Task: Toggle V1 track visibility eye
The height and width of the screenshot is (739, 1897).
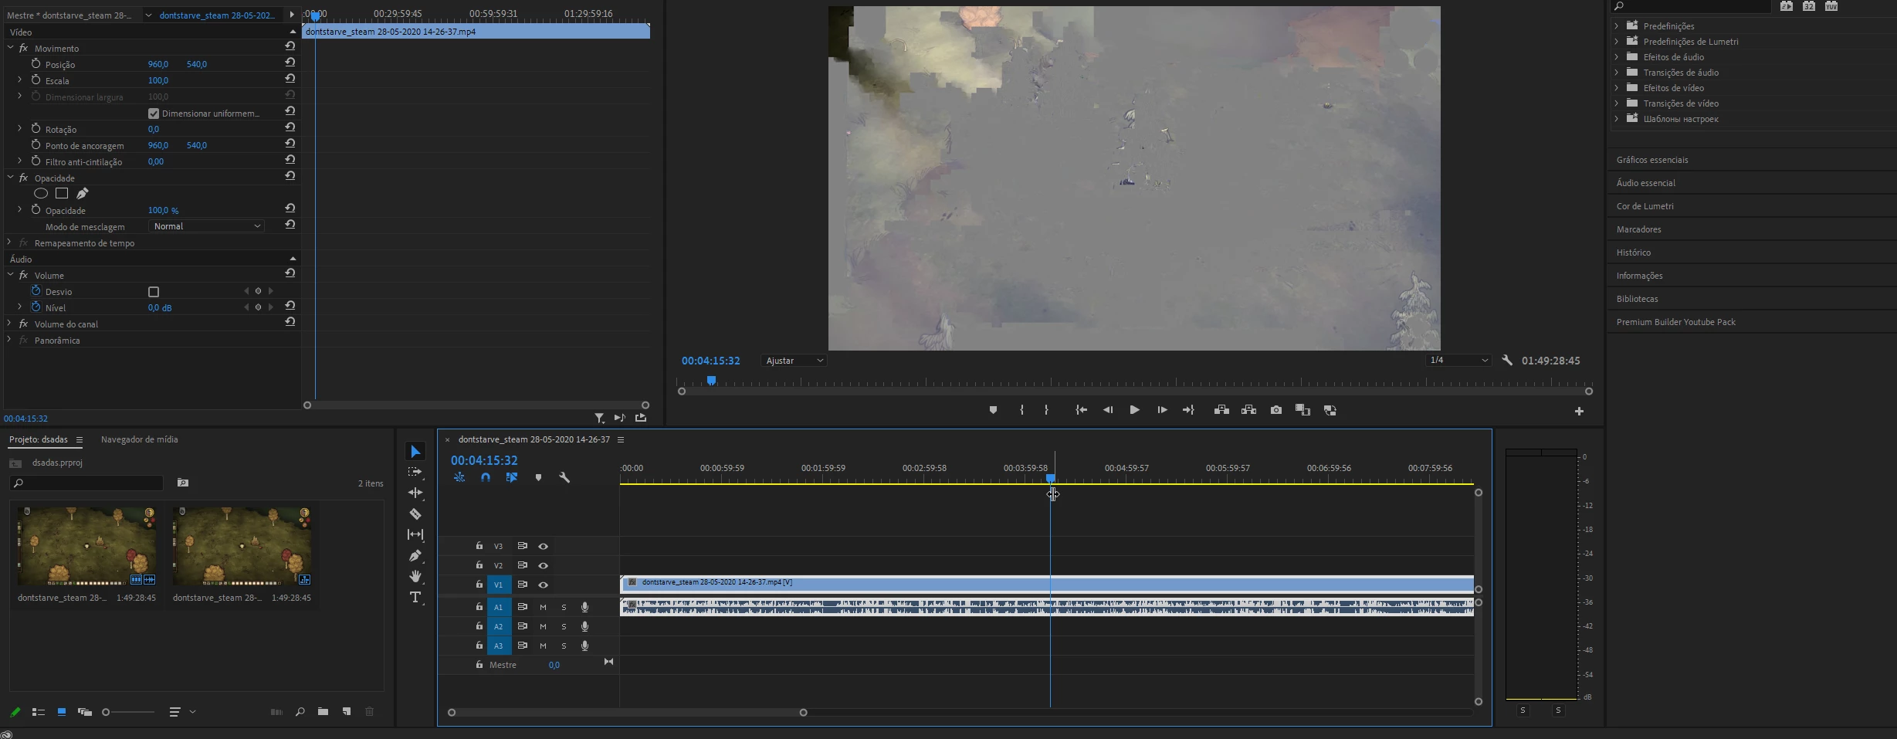Action: [544, 585]
